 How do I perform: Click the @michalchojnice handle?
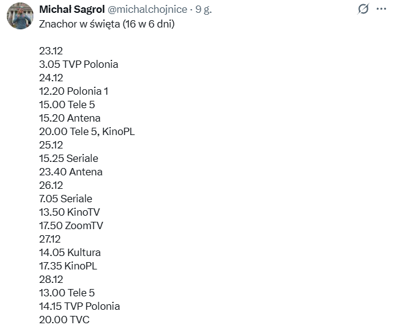[x=148, y=9]
